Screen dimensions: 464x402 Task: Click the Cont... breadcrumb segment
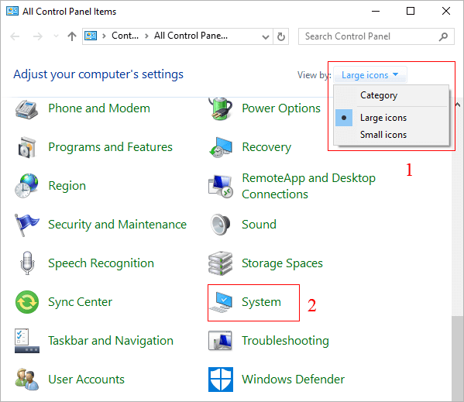pos(125,36)
